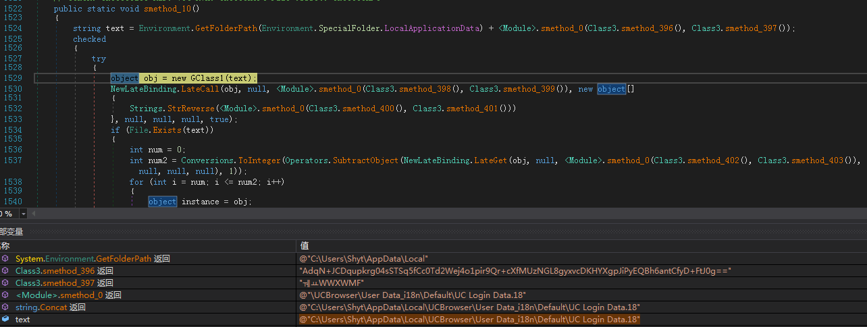
Task: Click SubtractObject on line 1537
Action: (365, 160)
